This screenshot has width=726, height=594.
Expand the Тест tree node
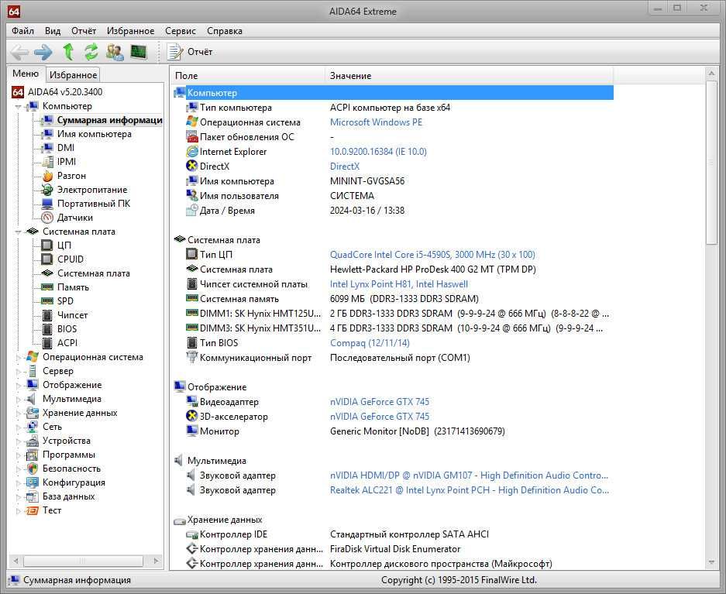pyautogui.click(x=18, y=510)
